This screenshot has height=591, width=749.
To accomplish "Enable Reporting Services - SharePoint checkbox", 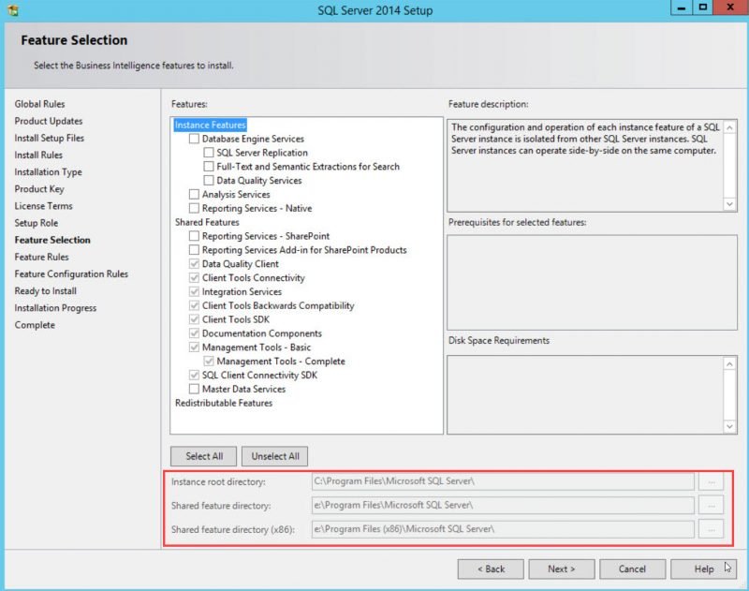I will (x=194, y=236).
